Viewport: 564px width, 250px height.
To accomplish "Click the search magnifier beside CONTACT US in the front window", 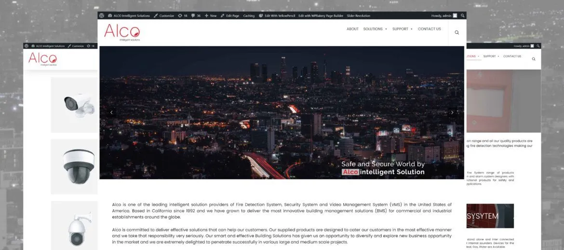I will (457, 33).
